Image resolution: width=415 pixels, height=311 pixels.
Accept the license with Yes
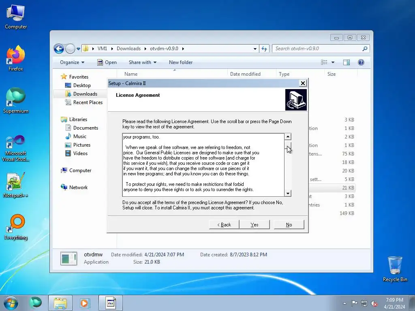pyautogui.click(x=255, y=225)
